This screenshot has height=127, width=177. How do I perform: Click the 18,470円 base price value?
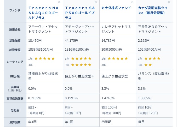pyautogui.click(x=35, y=40)
